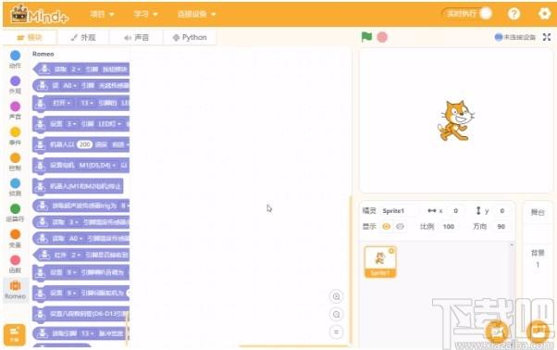557x350 pixels.
Task: Select the light blue 侦测 sensing category
Action: click(x=15, y=187)
